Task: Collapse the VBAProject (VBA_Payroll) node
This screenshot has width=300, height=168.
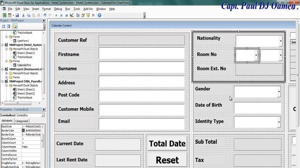Action: (x=2, y=82)
